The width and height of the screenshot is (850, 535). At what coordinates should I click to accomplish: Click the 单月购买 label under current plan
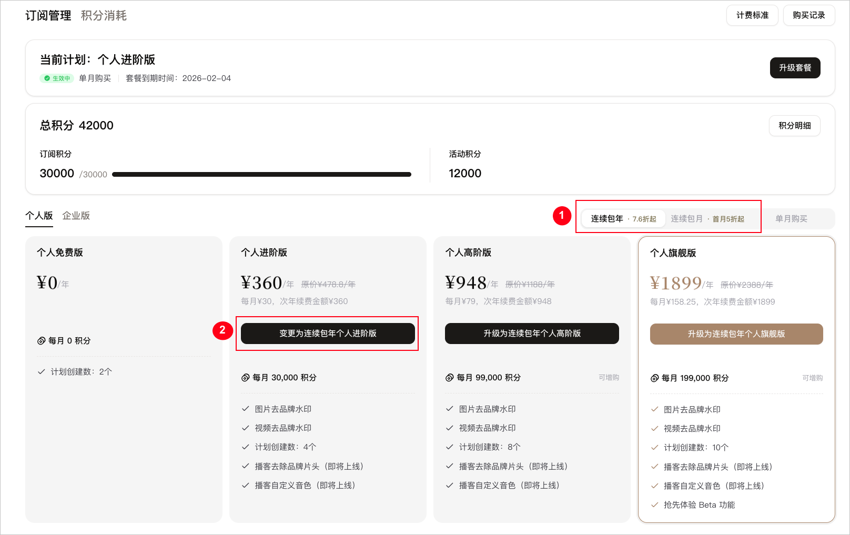(95, 78)
